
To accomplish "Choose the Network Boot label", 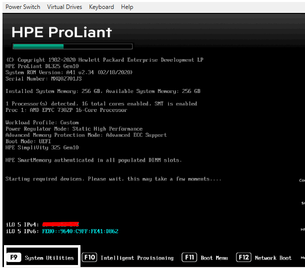I will click(x=273, y=258).
